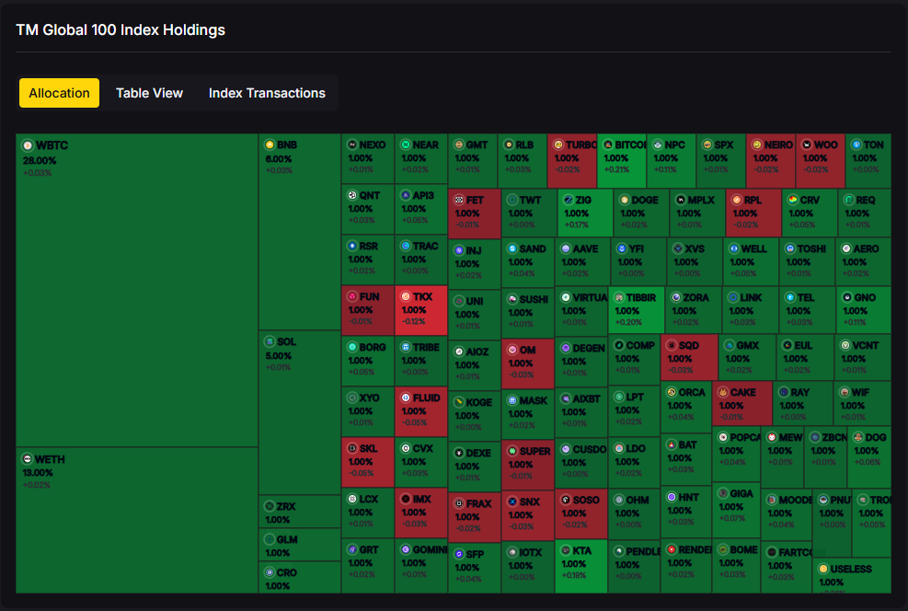
Task: Click the FRAX ticker label
Action: 479,504
